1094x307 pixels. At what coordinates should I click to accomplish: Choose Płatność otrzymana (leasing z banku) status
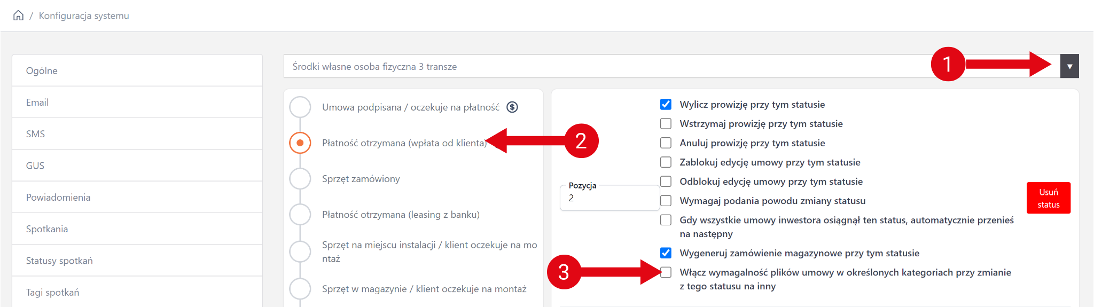click(300, 215)
